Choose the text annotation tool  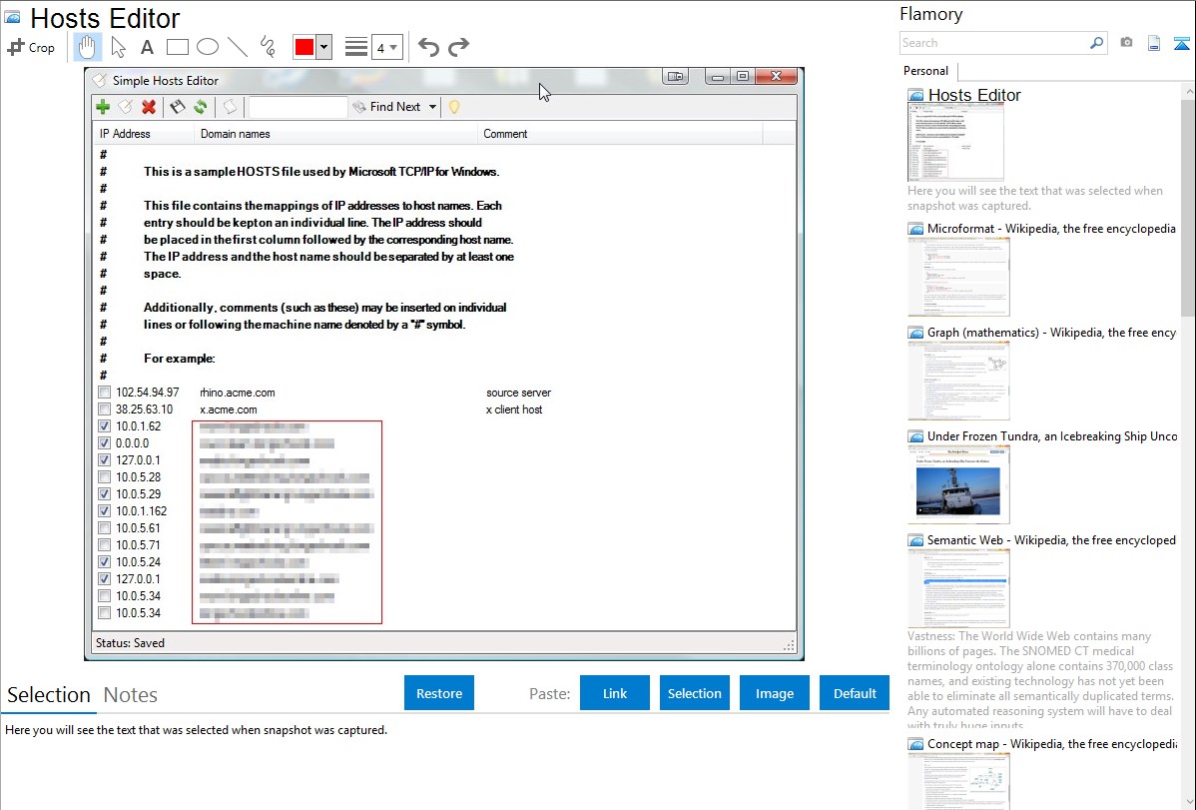pyautogui.click(x=147, y=47)
